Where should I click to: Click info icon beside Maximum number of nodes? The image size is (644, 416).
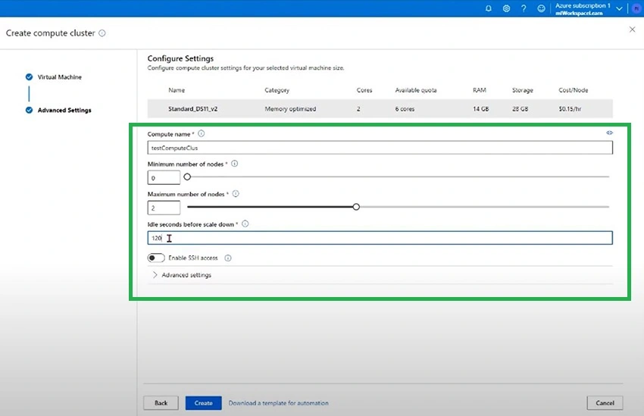click(x=236, y=193)
